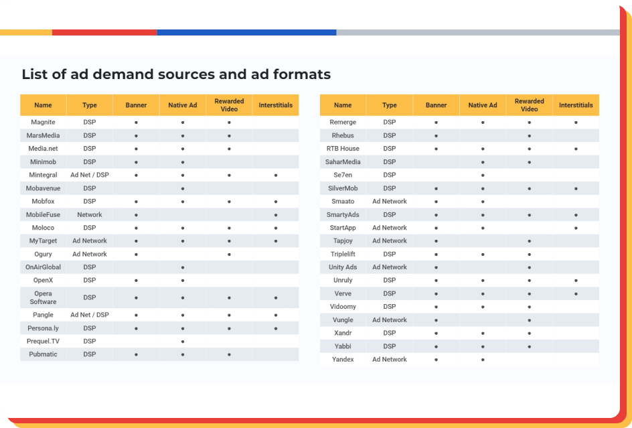Click the Rewarded Video dot in Pubmatic row

(229, 354)
